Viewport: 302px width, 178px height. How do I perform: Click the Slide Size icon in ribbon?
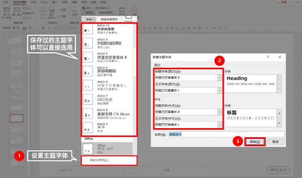coord(122,10)
